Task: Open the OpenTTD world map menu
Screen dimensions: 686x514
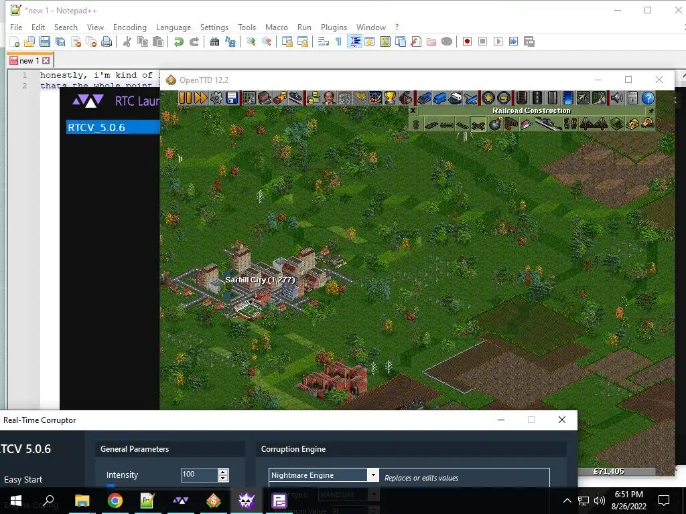Action: click(x=249, y=98)
